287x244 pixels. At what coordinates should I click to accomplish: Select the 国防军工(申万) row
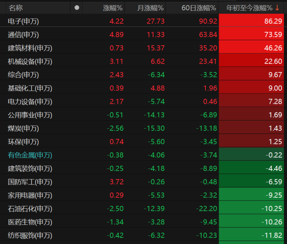point(142,182)
